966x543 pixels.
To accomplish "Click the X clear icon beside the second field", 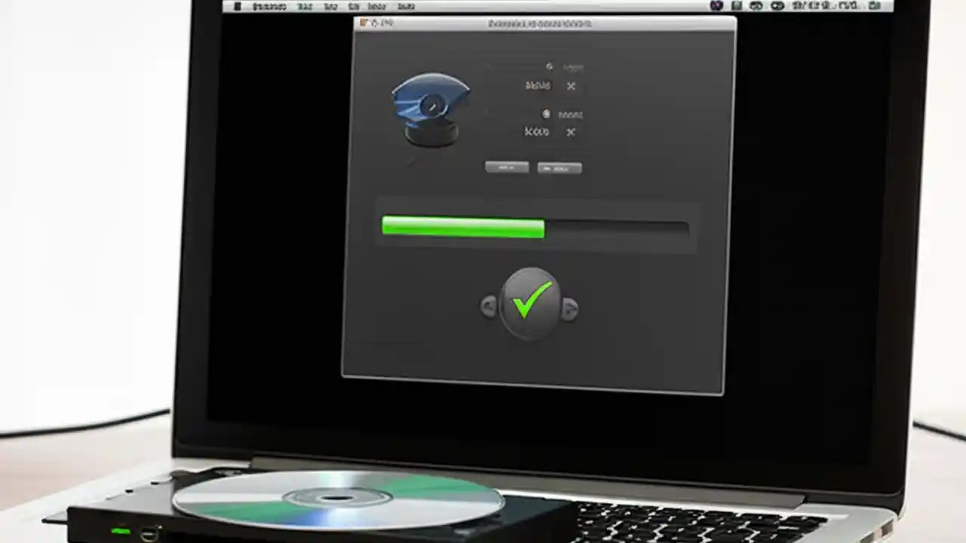I will 571,131.
